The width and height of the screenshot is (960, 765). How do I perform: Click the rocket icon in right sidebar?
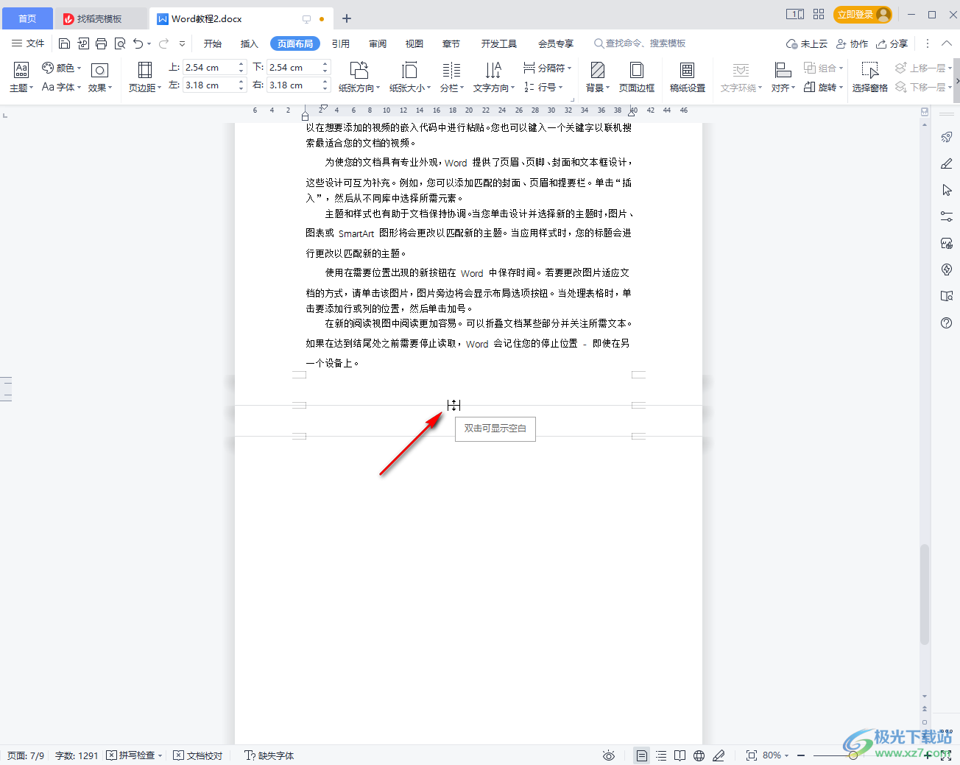(x=947, y=137)
